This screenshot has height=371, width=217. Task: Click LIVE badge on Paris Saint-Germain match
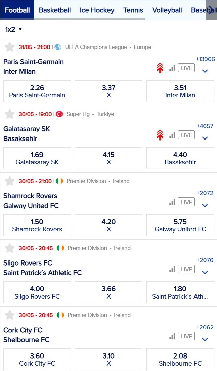tap(186, 68)
